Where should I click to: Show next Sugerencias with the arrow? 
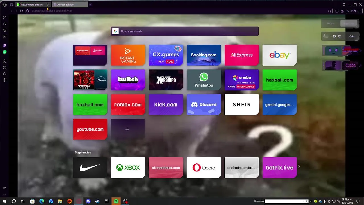pyautogui.click(x=299, y=167)
